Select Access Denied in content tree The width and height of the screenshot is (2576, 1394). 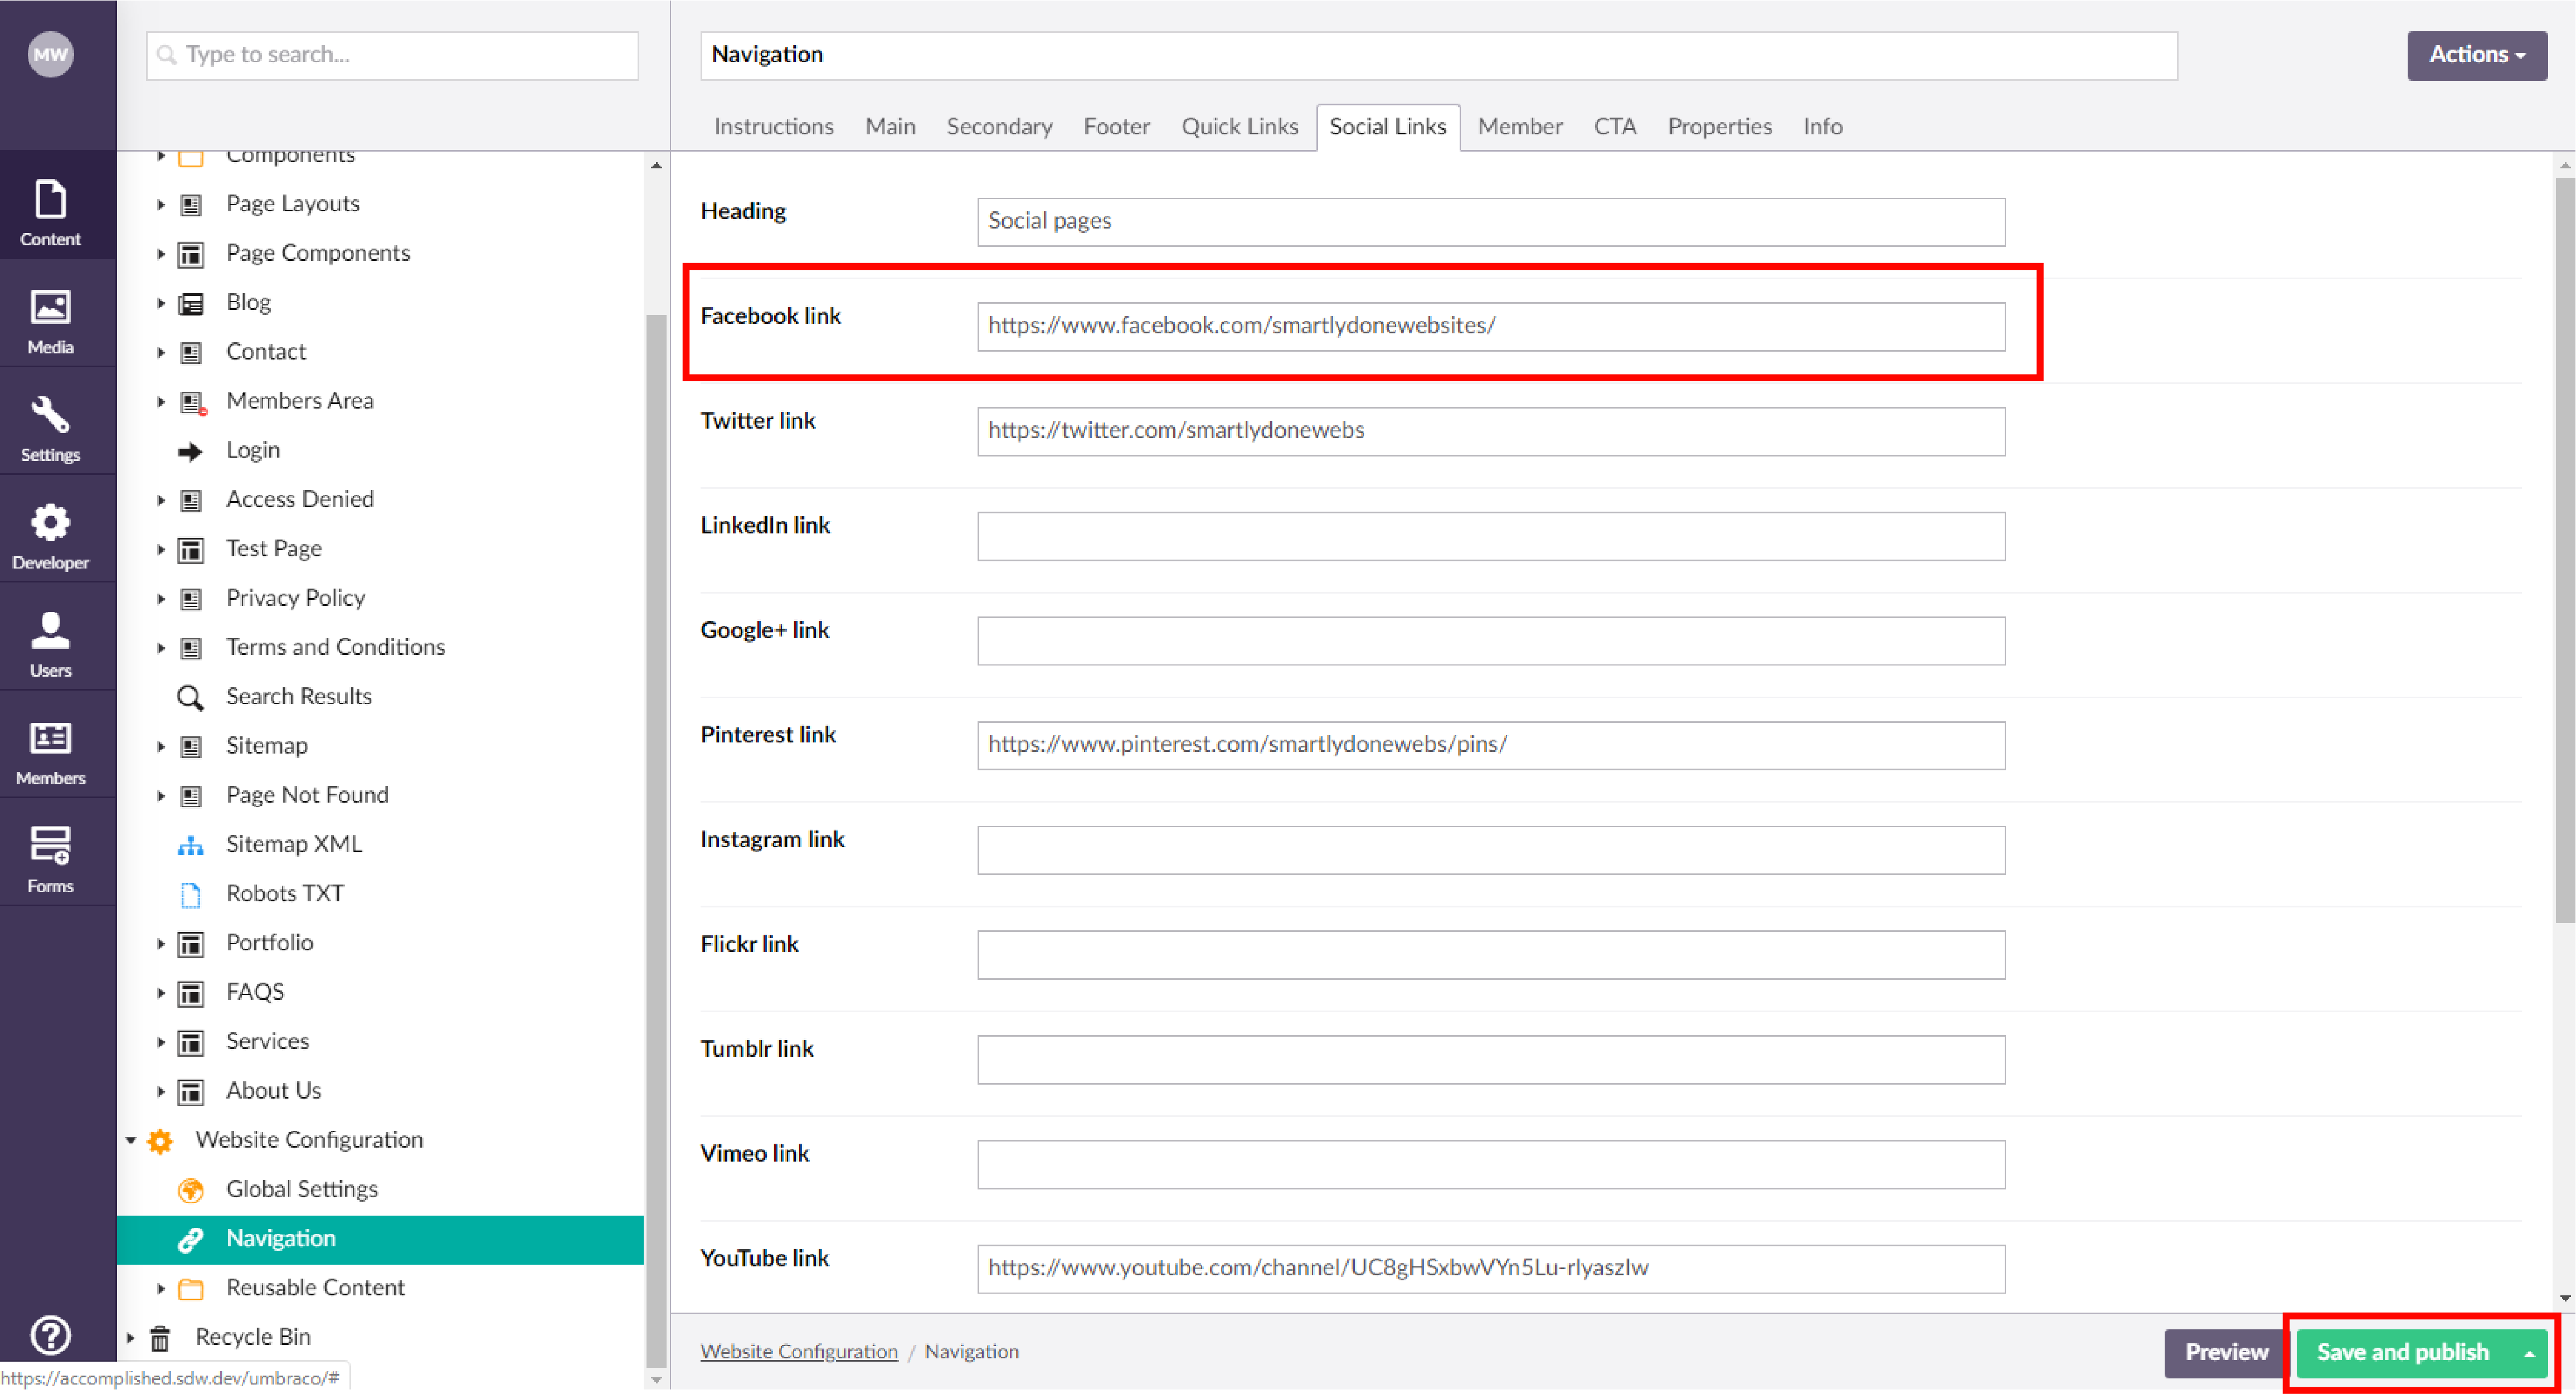click(299, 500)
